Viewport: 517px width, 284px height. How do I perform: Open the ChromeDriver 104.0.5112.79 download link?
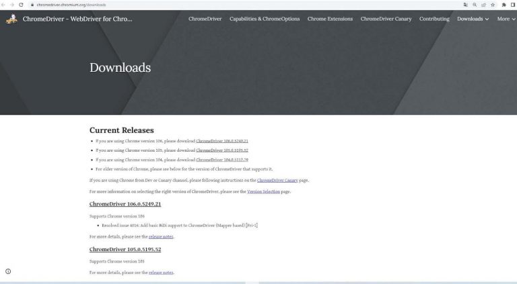[222, 160]
